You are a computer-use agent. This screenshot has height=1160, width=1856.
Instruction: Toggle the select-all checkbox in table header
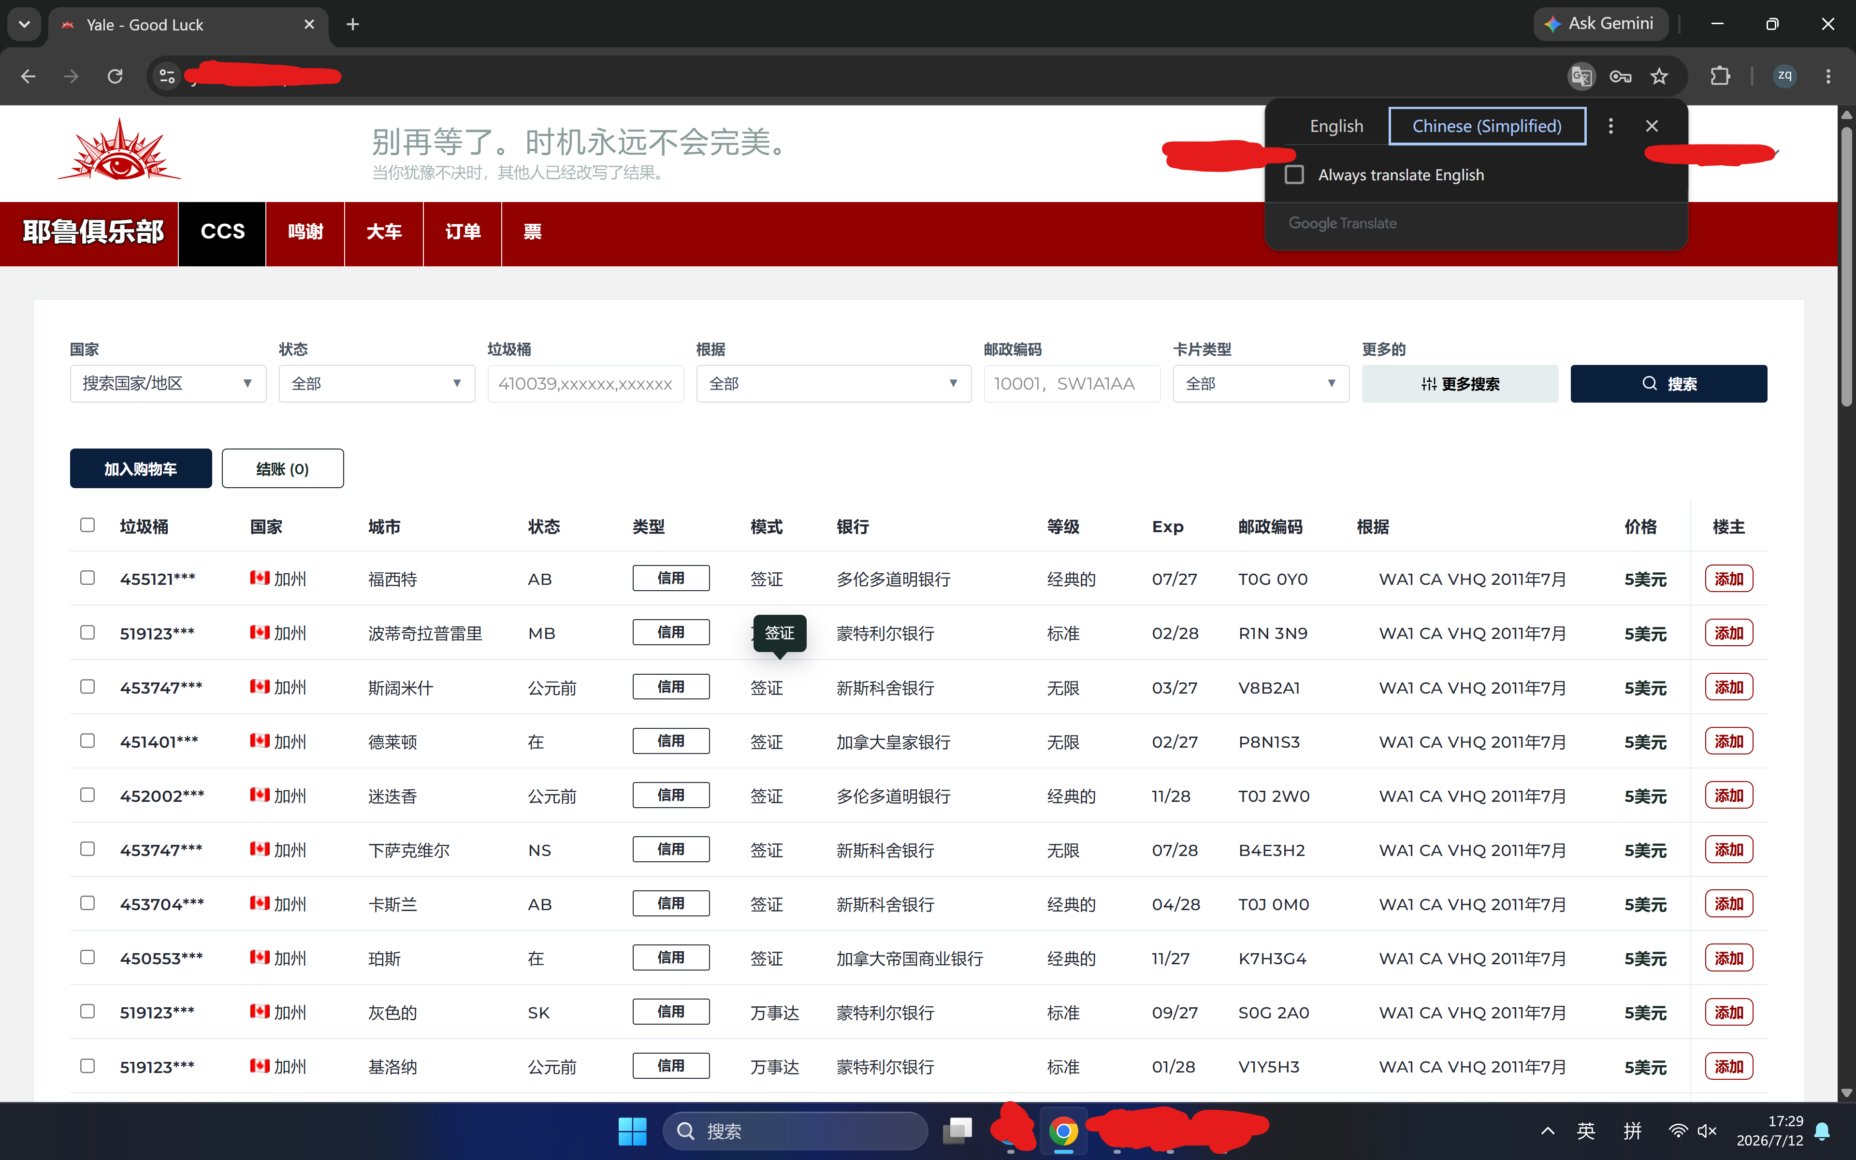click(87, 525)
